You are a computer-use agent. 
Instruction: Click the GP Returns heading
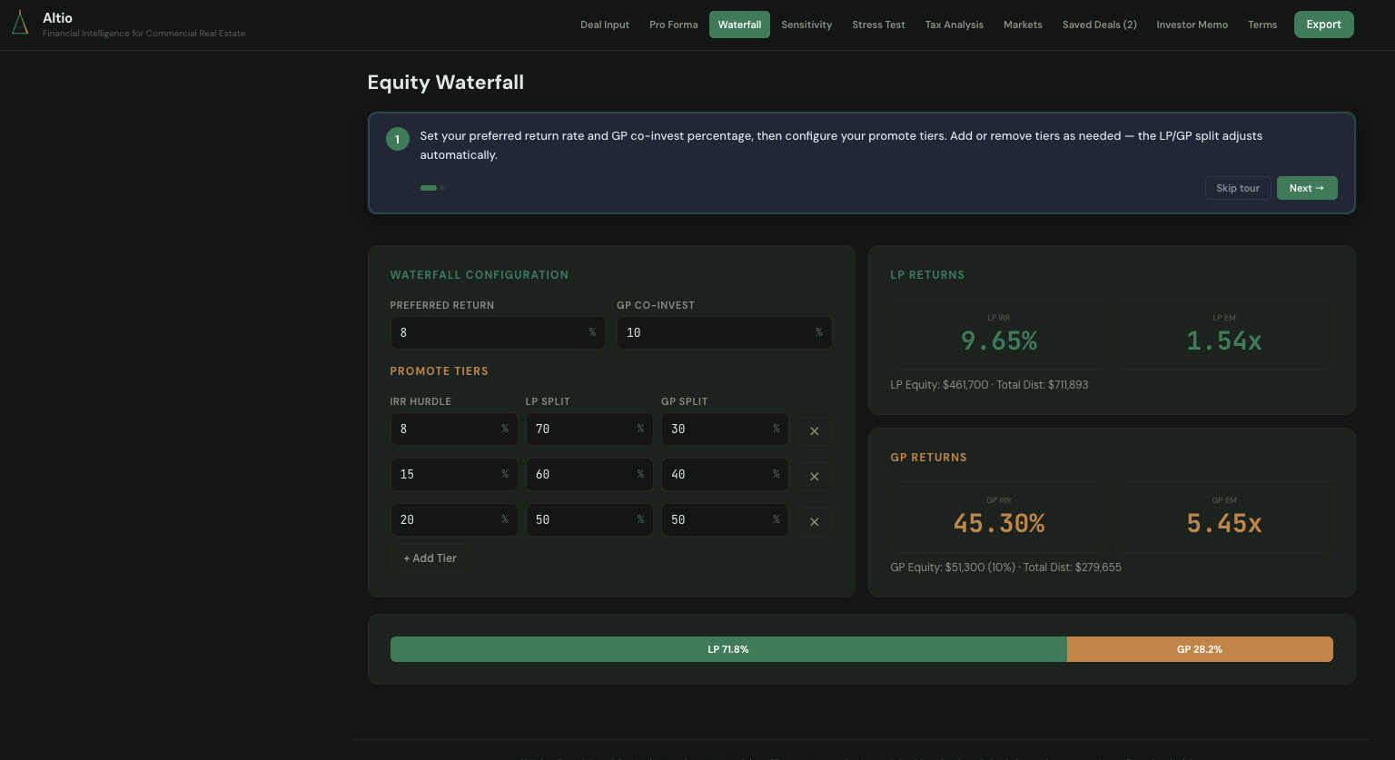coord(928,458)
